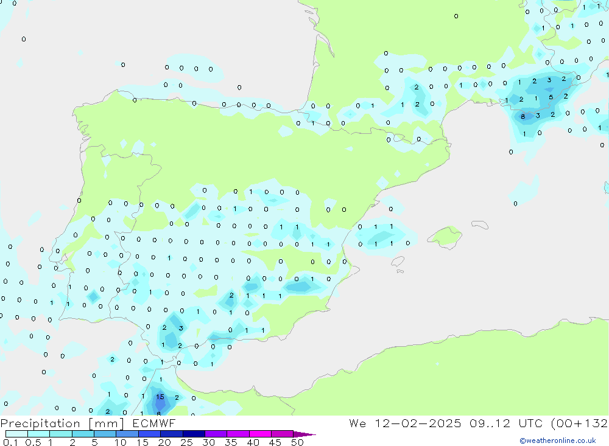Click the '8' value off the French coast
This screenshot has width=609, height=446.
click(523, 116)
